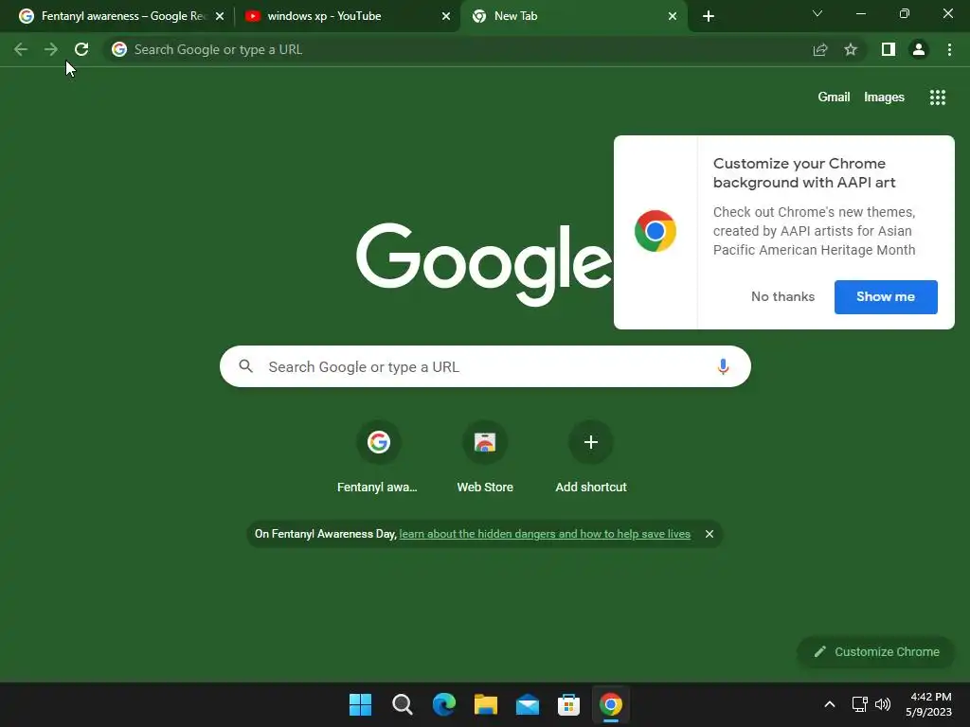Open the Web Store shortcut

tap(485, 457)
